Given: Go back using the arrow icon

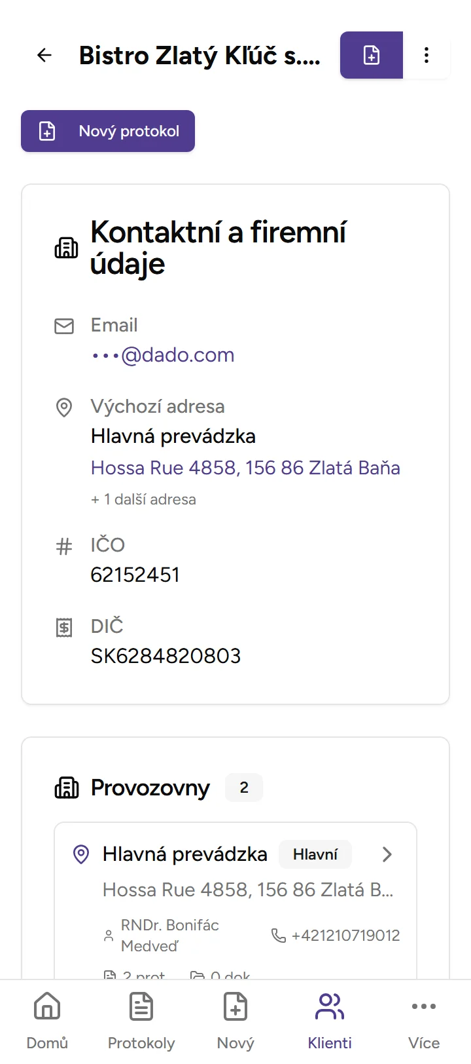Looking at the screenshot, I should point(44,56).
